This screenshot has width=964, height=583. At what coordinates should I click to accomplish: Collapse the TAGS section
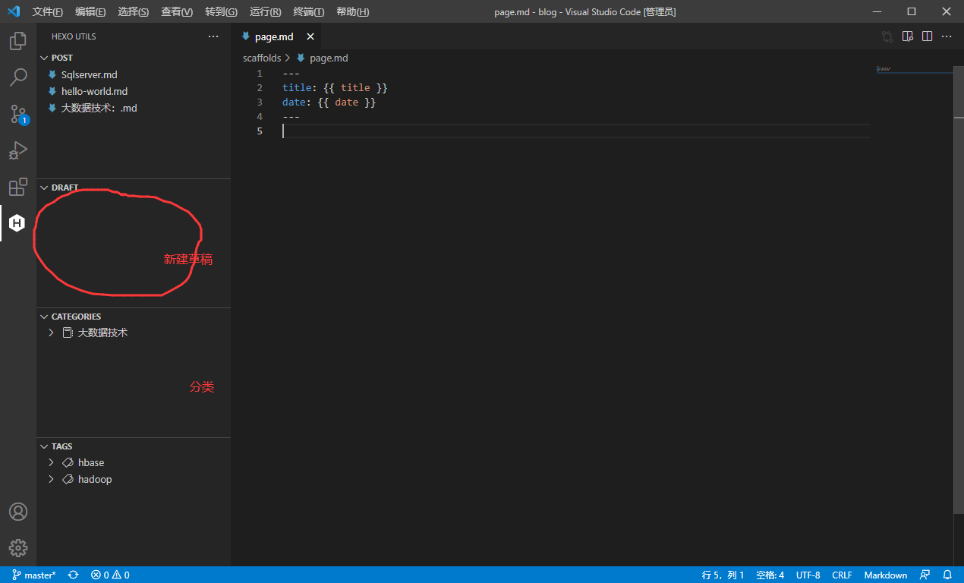(x=44, y=446)
